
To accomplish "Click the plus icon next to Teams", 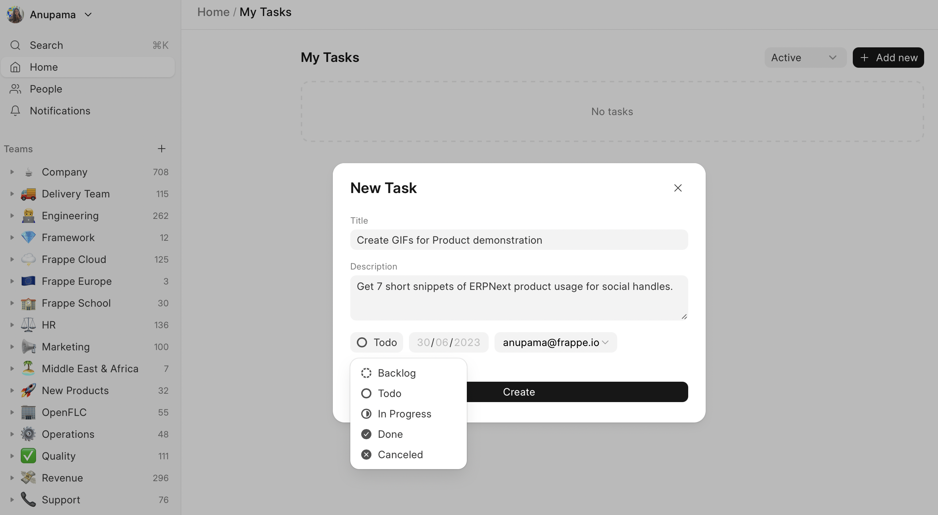I will [161, 149].
